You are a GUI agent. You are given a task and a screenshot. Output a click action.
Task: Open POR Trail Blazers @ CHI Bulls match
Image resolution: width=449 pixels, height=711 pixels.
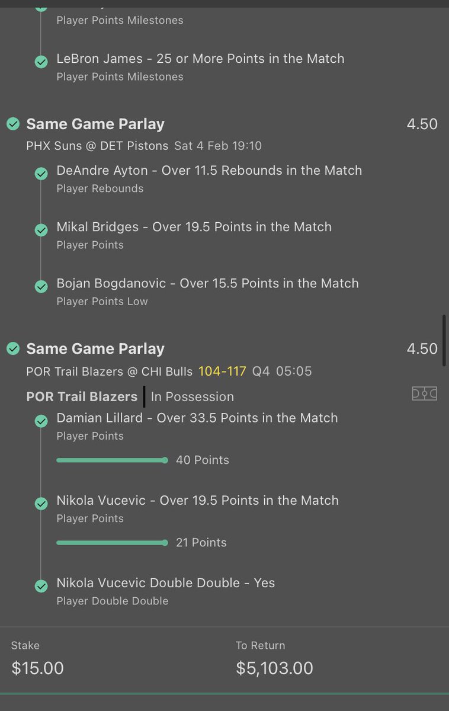[110, 371]
